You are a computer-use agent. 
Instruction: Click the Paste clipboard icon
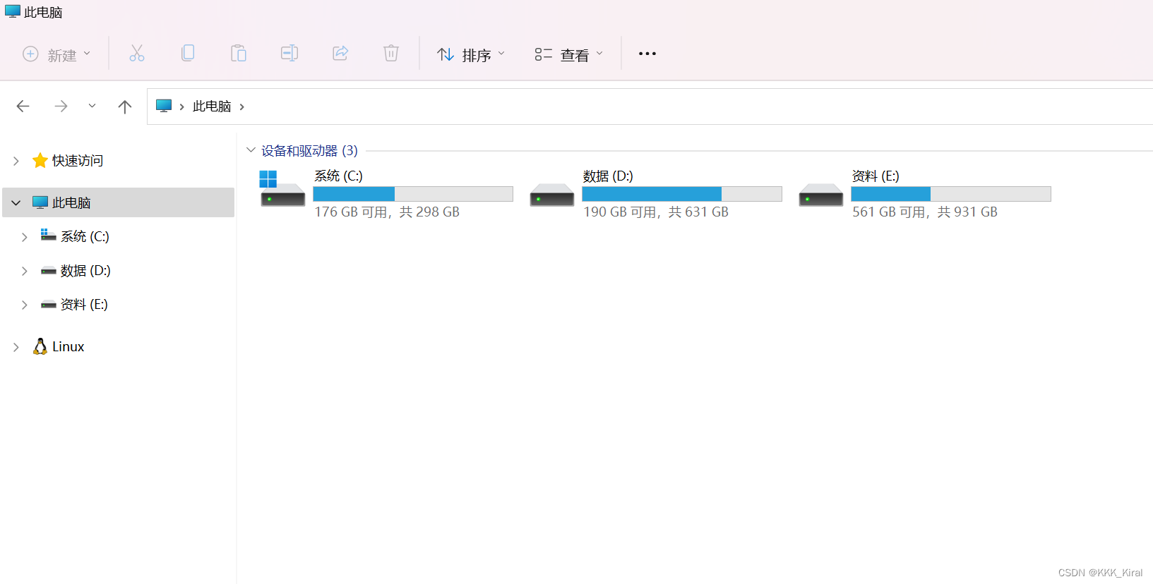coord(239,54)
